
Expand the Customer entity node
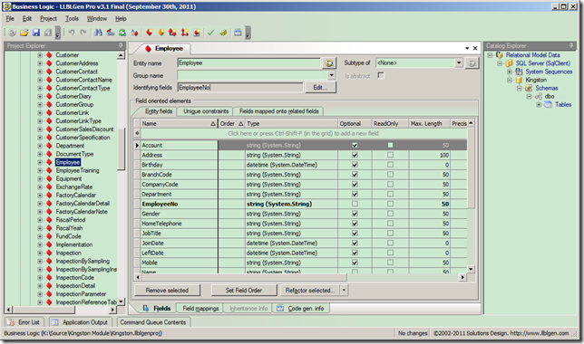40,55
